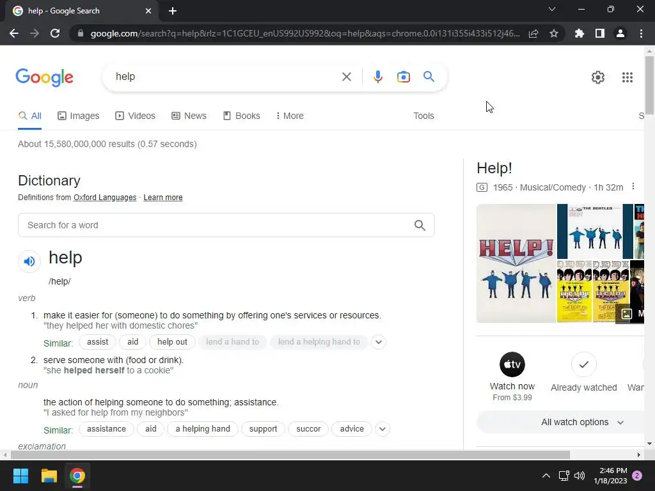
Task: Open Chrome's three-dot menu
Action: (x=641, y=33)
